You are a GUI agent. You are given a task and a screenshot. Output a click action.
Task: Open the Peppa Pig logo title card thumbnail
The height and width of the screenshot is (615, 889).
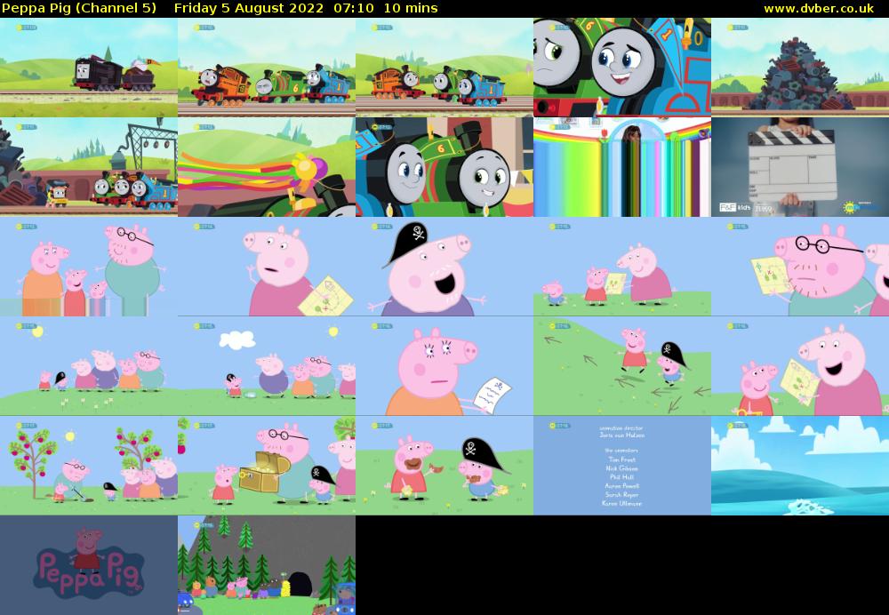(x=88, y=565)
